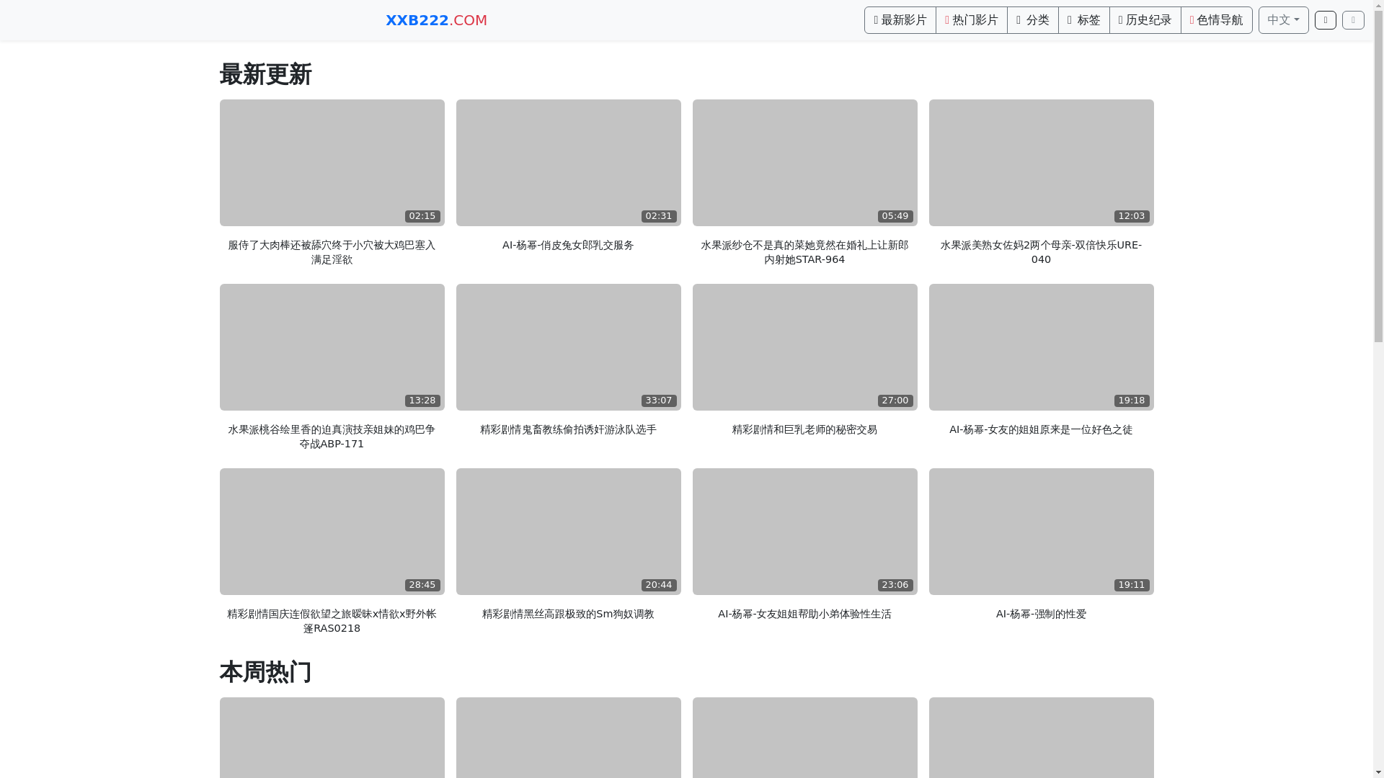Image resolution: width=1384 pixels, height=778 pixels.
Task: Open the 最新影片 navigation item
Action: (x=900, y=20)
